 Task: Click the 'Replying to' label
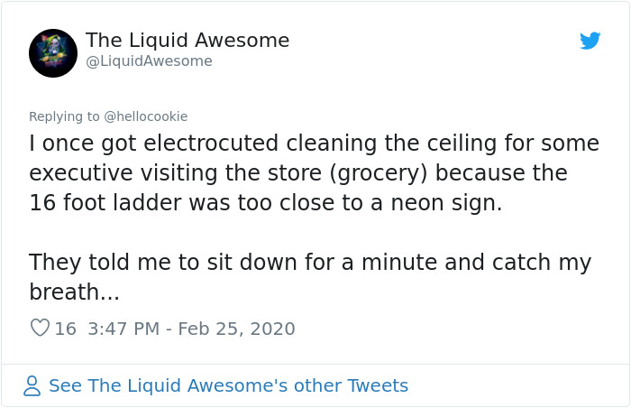coord(64,116)
